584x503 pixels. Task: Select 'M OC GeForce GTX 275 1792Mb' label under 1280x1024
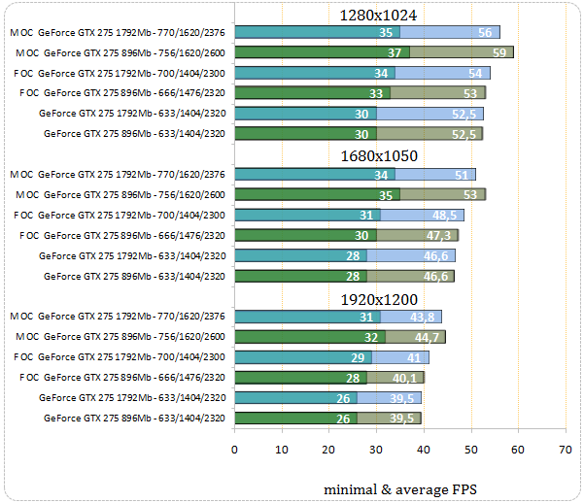tap(118, 33)
